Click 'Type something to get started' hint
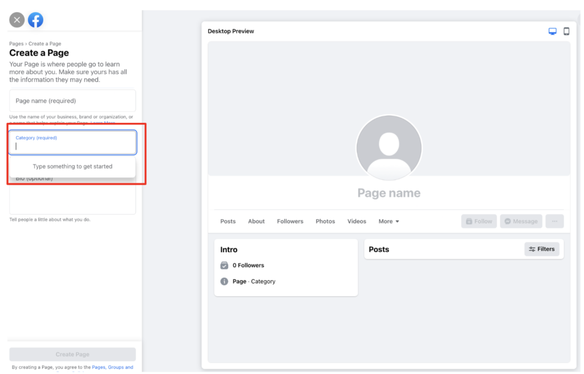Viewport: 584px width, 374px height. click(x=72, y=166)
